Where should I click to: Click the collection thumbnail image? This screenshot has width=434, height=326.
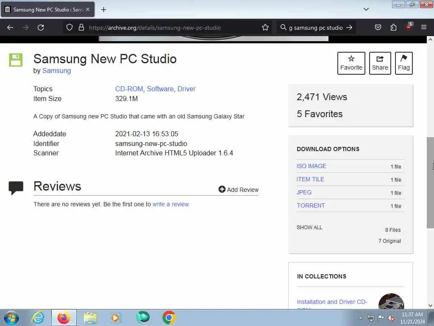(391, 302)
